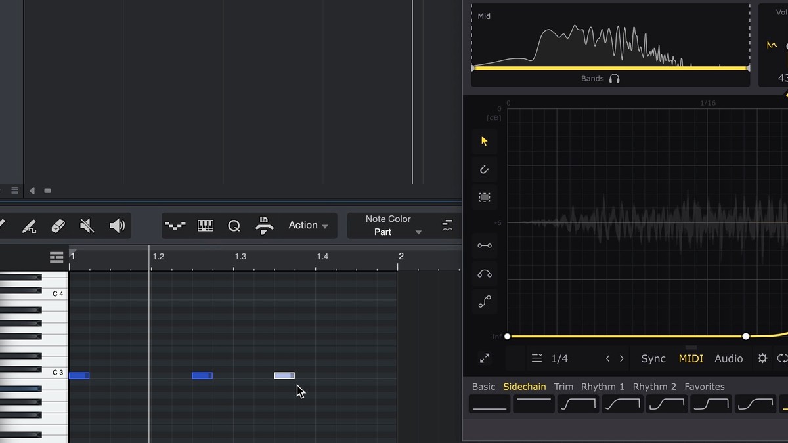This screenshot has width=788, height=443.
Task: Click the S-curve segment tool
Action: tap(485, 302)
